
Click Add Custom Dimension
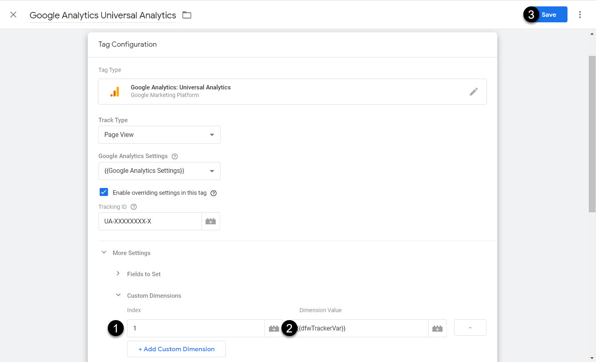pos(176,349)
